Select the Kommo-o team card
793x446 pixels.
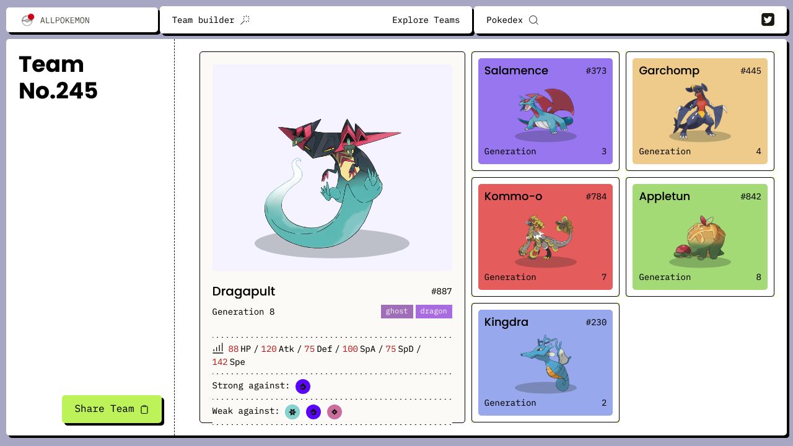[545, 237]
